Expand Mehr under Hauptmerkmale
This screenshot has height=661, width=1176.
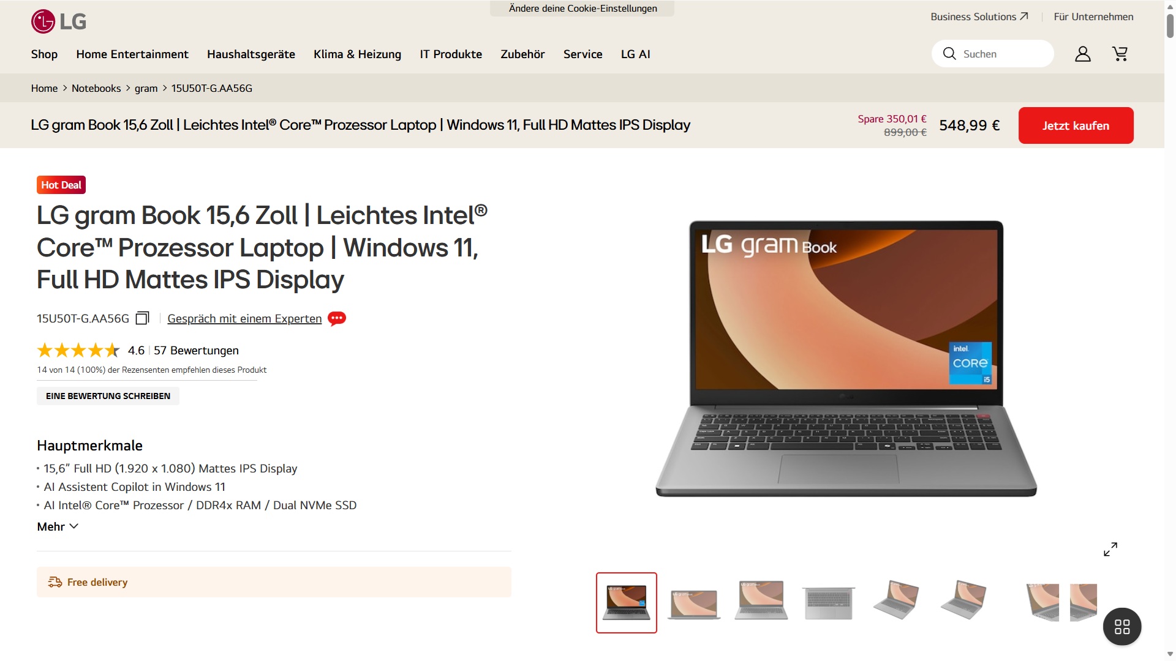tap(58, 526)
